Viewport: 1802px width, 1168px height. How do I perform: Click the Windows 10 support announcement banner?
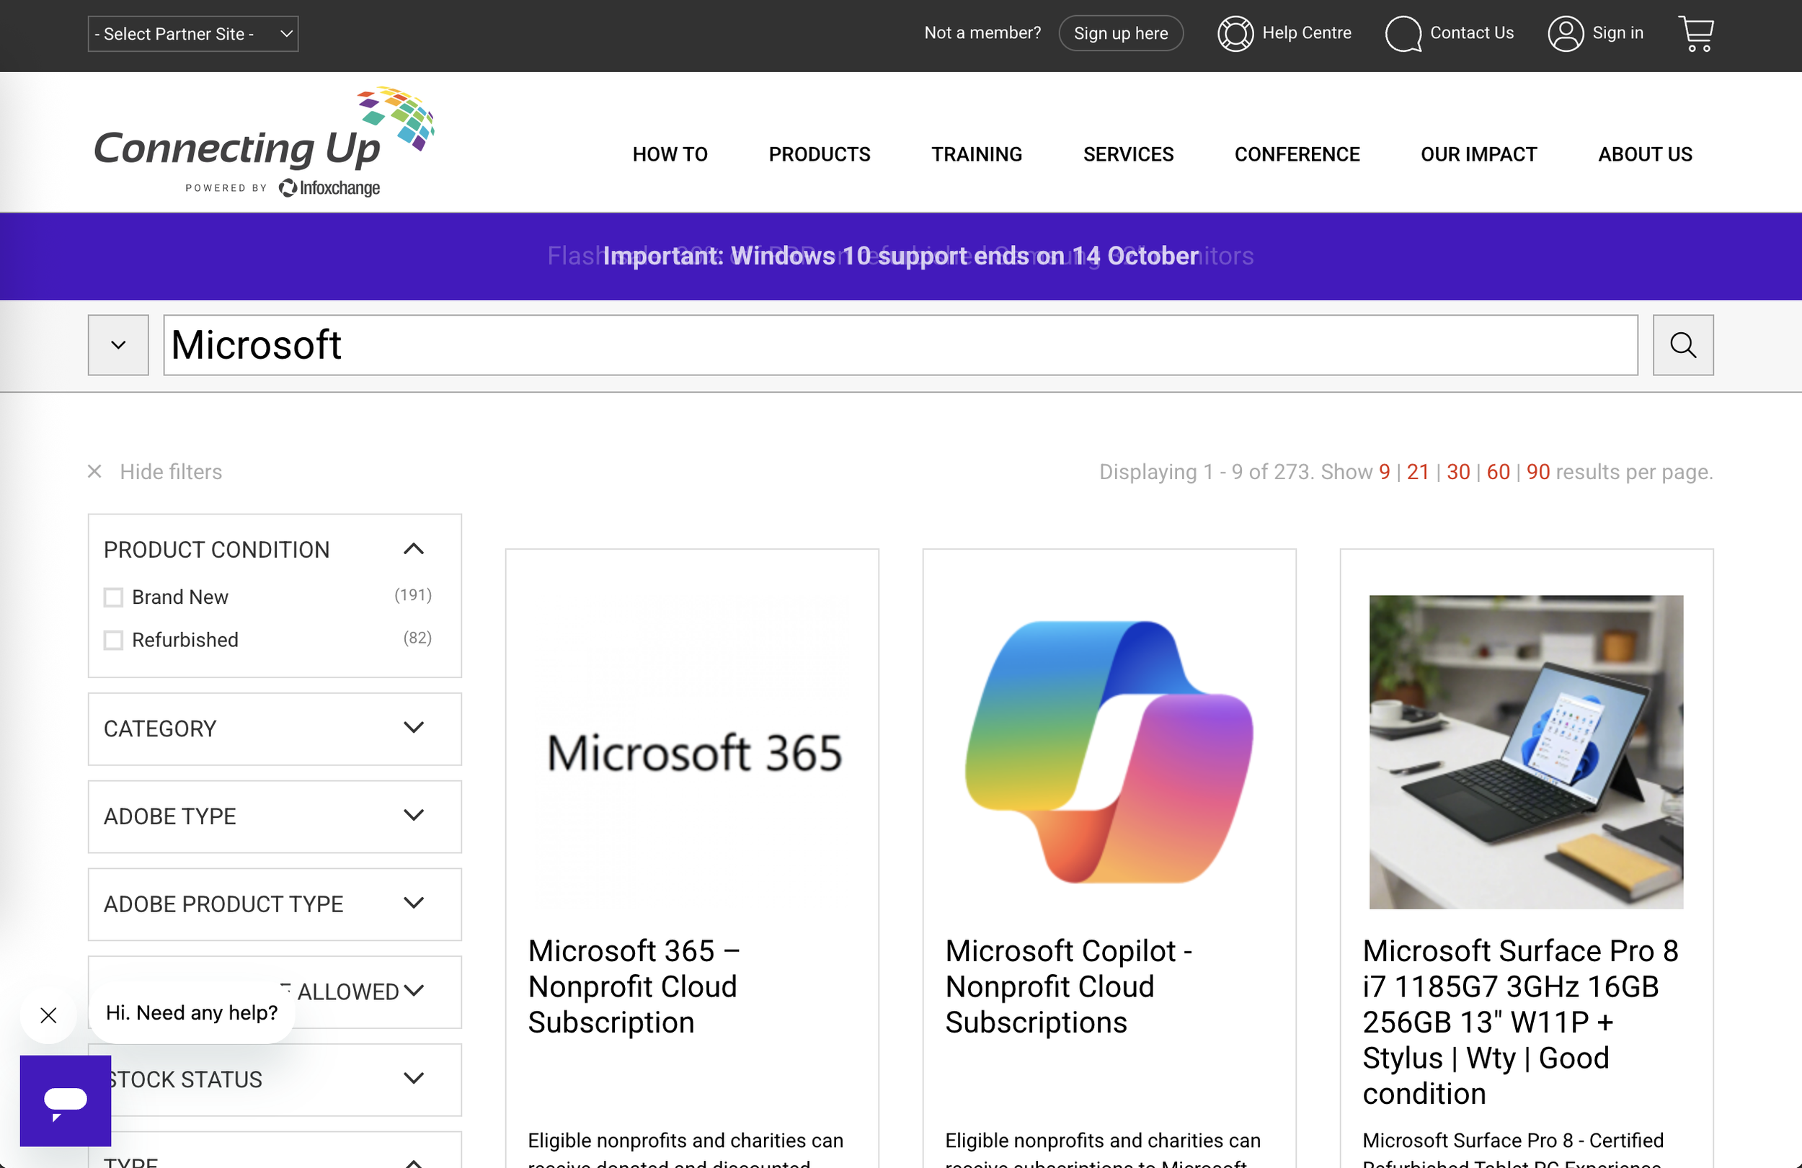pyautogui.click(x=901, y=257)
